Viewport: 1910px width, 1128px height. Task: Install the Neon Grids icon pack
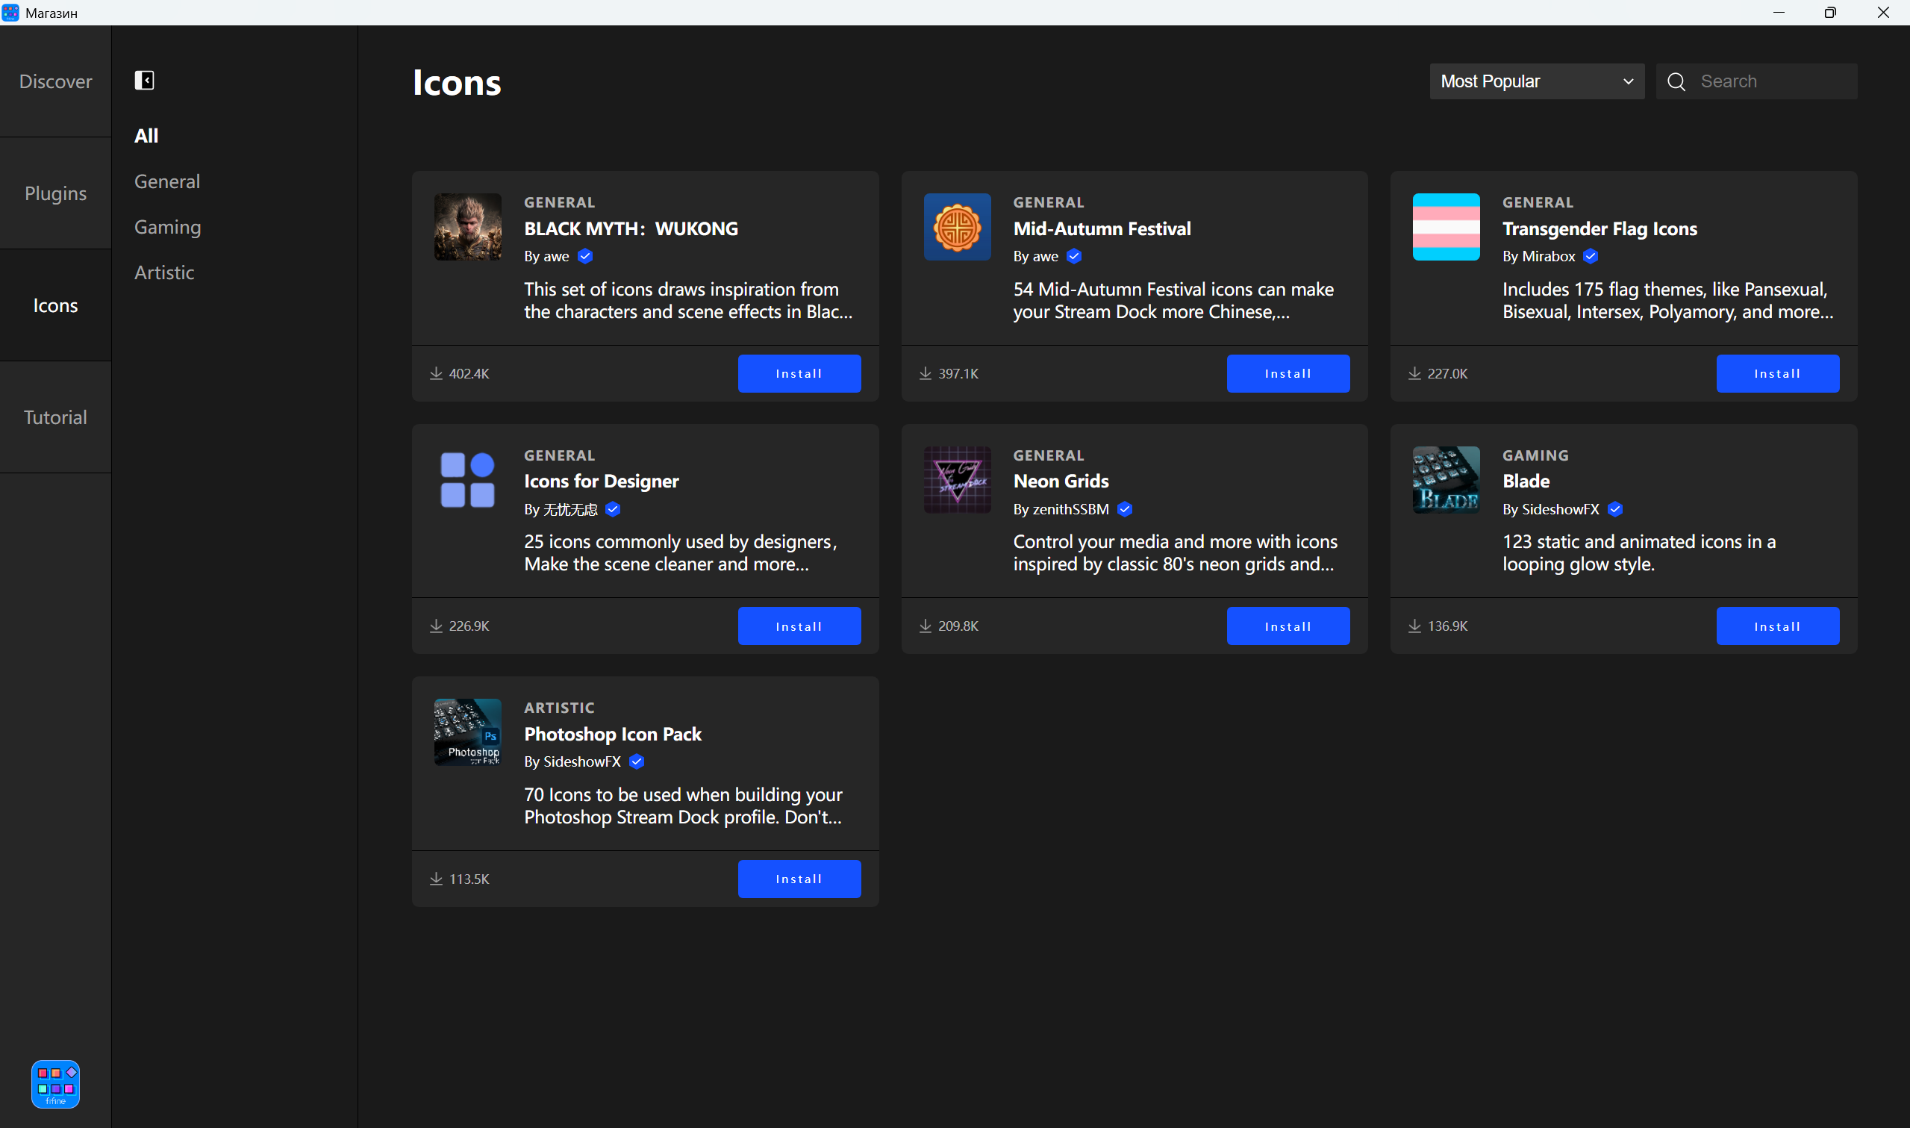pos(1288,626)
